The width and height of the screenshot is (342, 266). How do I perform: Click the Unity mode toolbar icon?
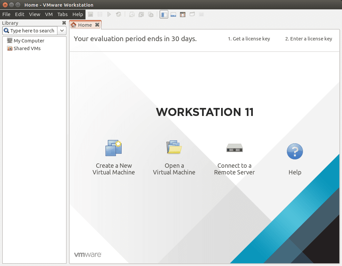[192, 14]
